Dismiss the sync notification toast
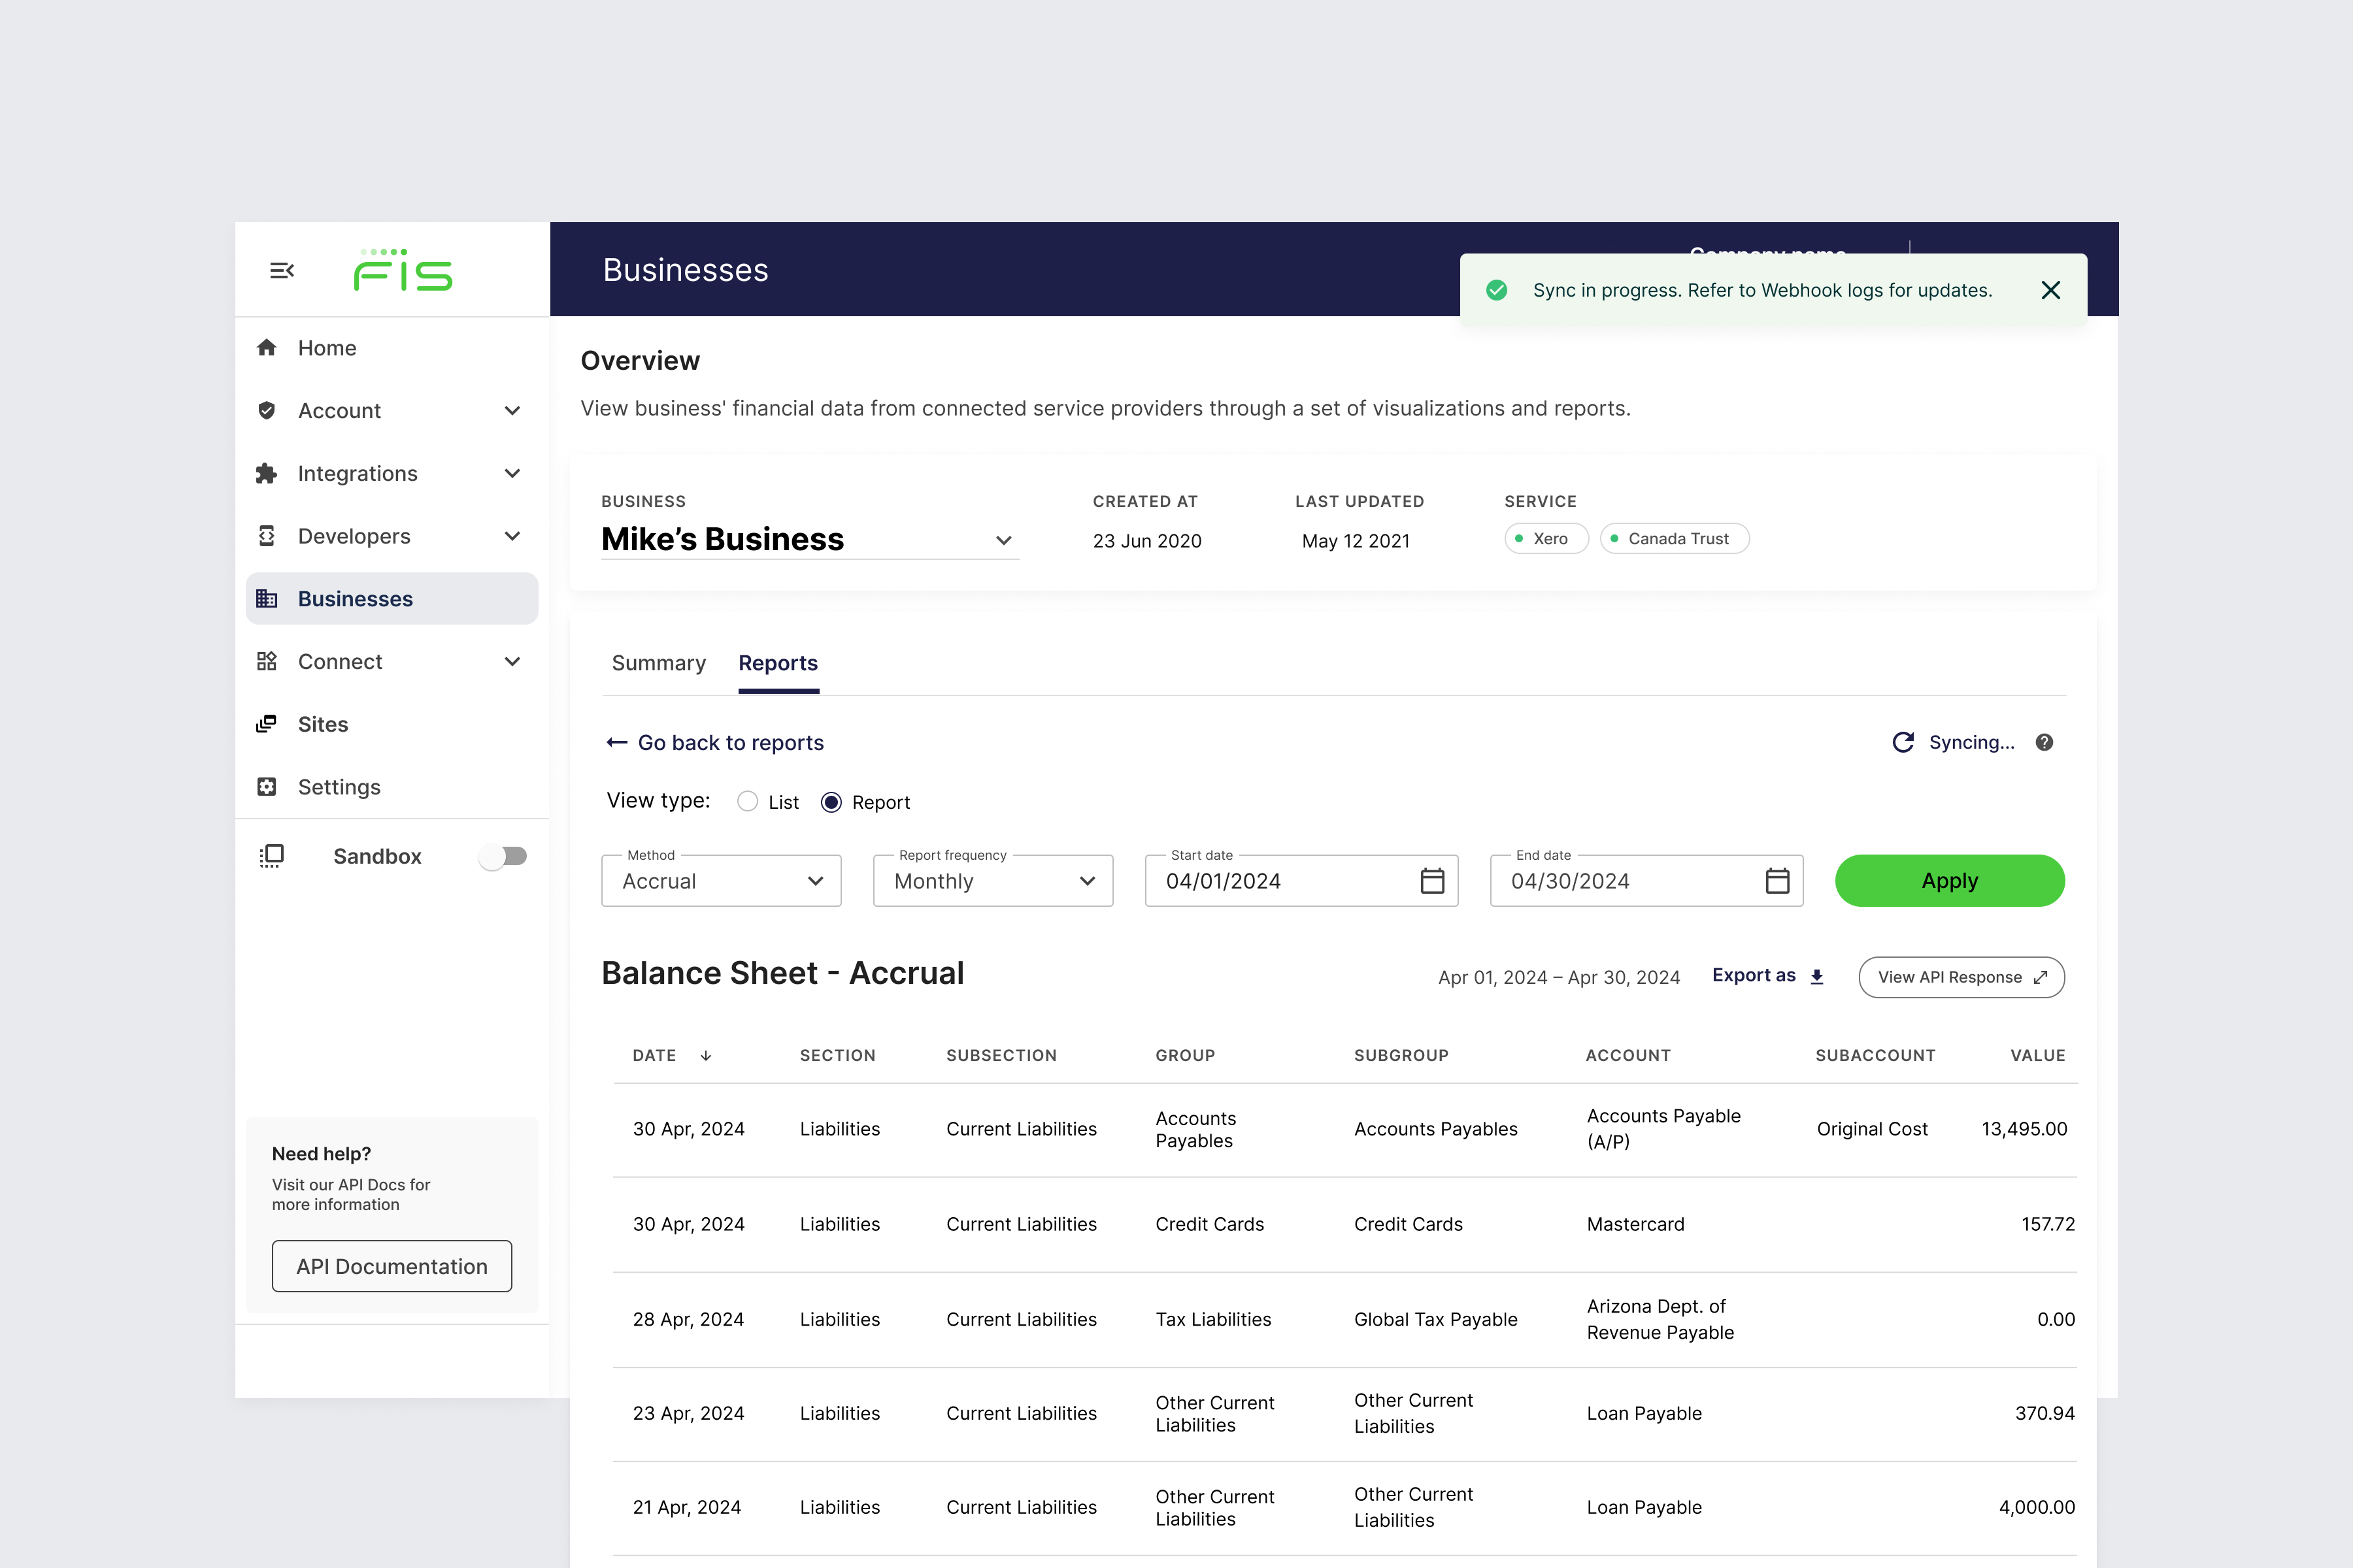Viewport: 2353px width, 1568px height. (2050, 290)
